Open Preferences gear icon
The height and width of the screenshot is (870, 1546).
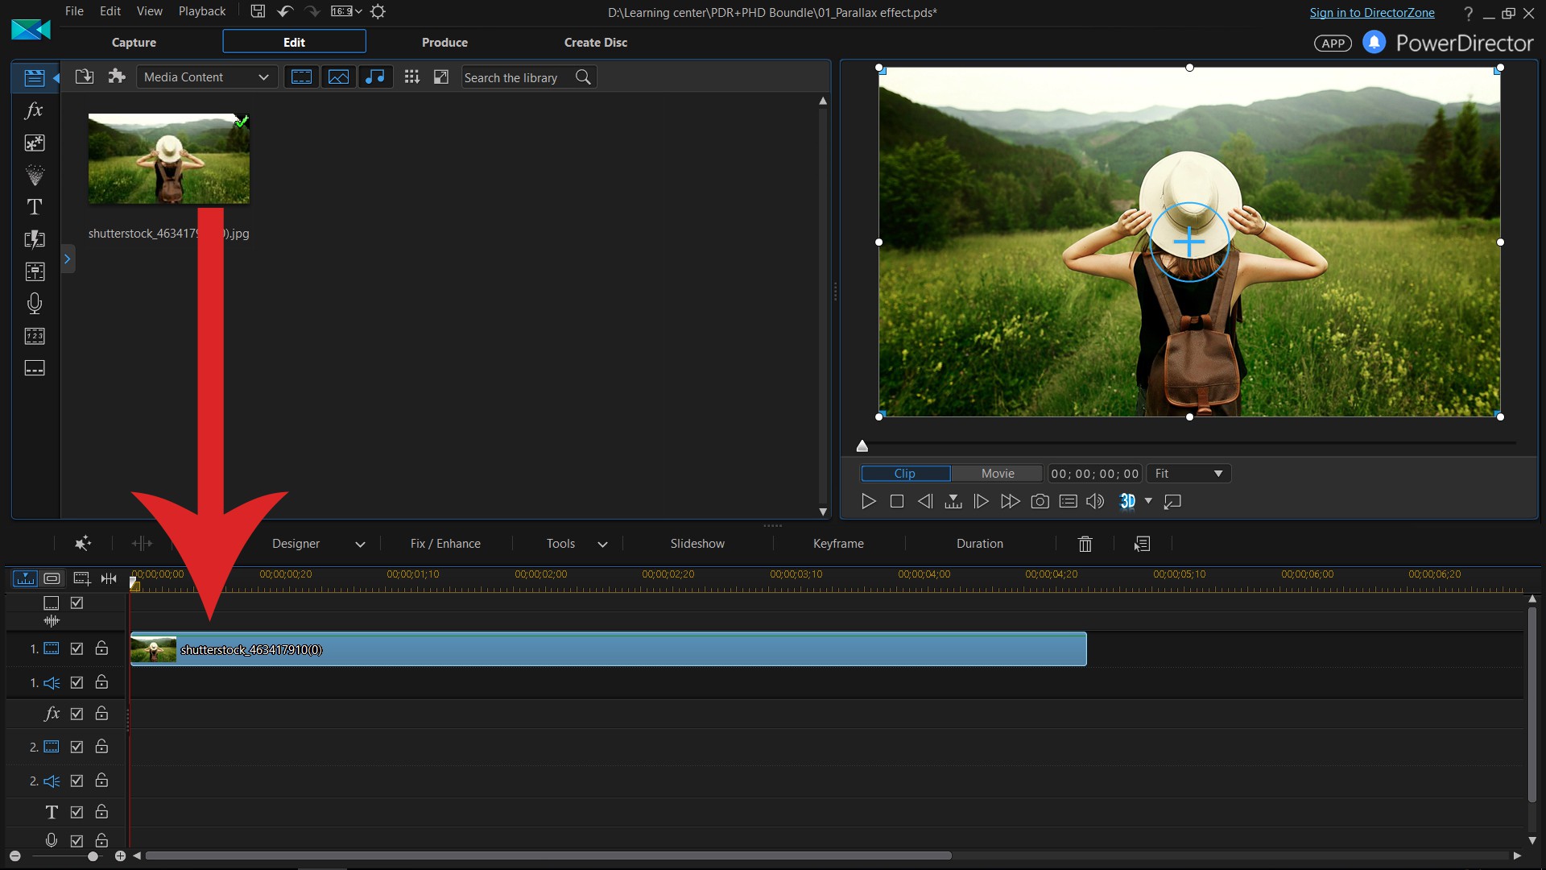tap(378, 11)
